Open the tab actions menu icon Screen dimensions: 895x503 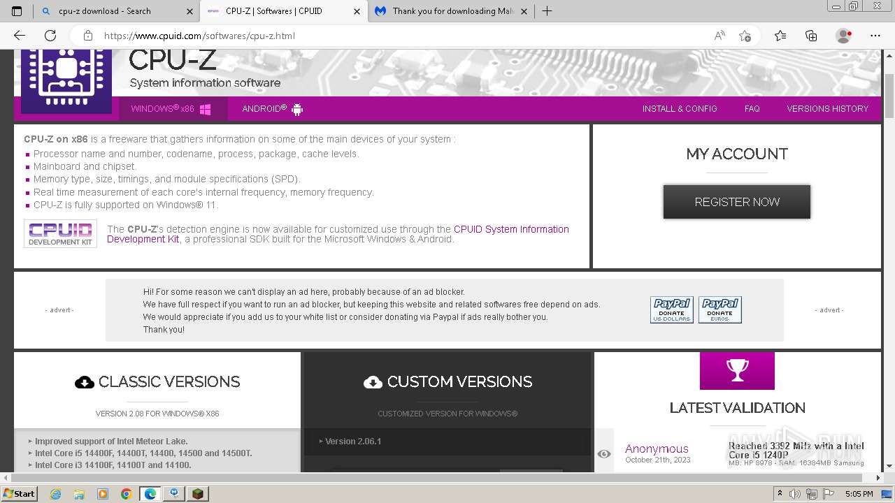click(x=17, y=11)
